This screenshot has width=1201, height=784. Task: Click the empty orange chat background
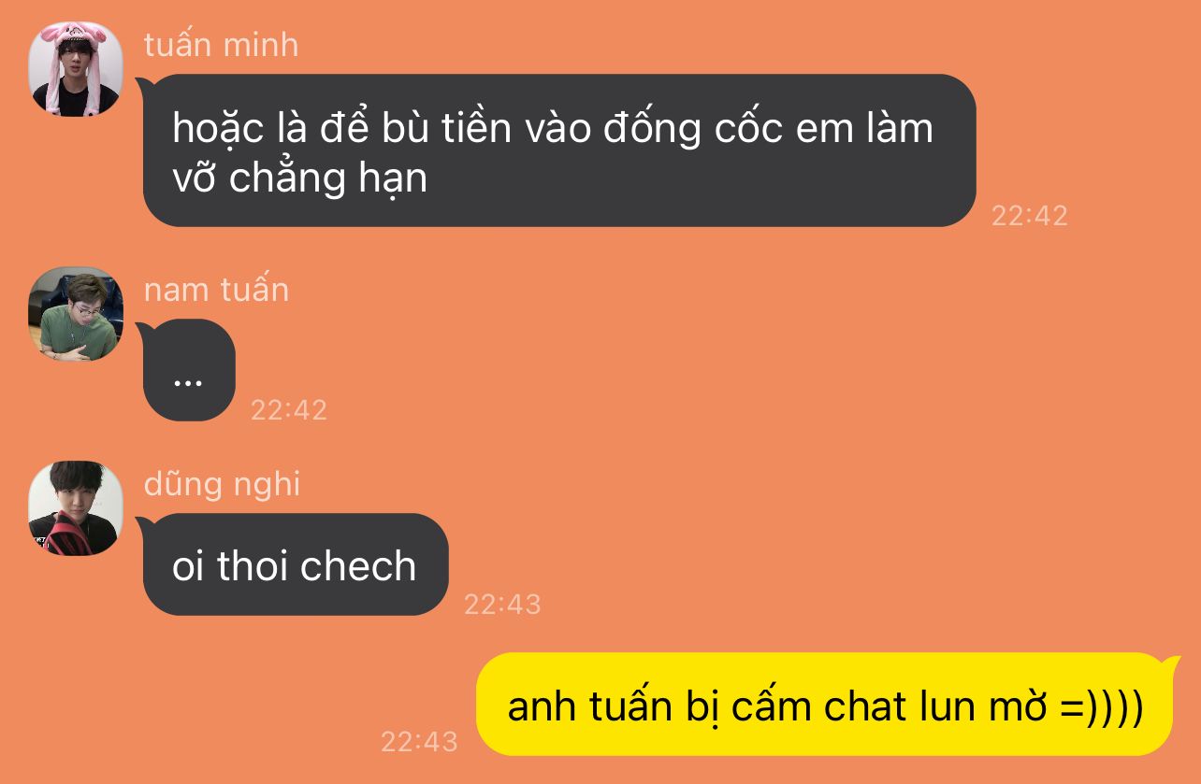748,421
